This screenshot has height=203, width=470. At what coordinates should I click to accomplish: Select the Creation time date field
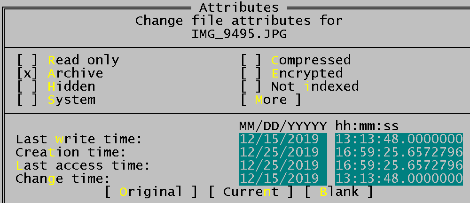point(283,153)
